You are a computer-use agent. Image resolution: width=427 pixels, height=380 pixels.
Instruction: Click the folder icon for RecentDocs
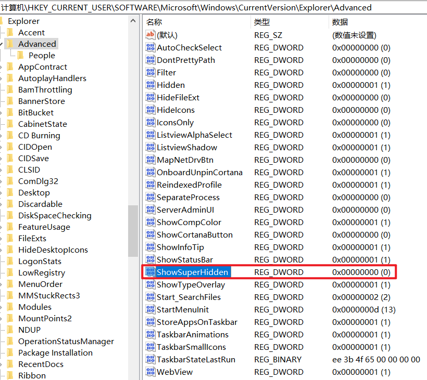(x=10, y=364)
